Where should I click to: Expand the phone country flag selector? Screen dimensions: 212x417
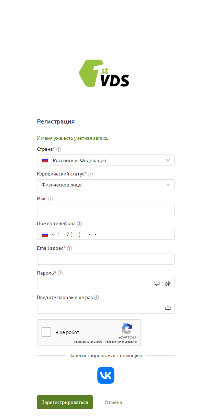(48, 235)
